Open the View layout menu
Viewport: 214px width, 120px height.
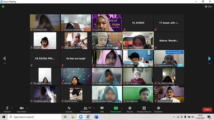(208, 7)
